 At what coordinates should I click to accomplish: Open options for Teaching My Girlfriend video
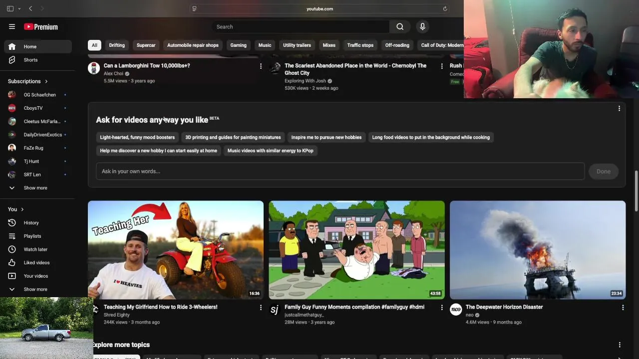(x=261, y=308)
